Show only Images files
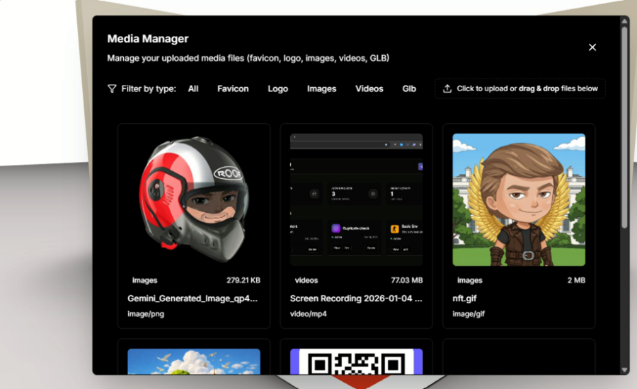Screen dimensions: 637x389 tap(321, 88)
